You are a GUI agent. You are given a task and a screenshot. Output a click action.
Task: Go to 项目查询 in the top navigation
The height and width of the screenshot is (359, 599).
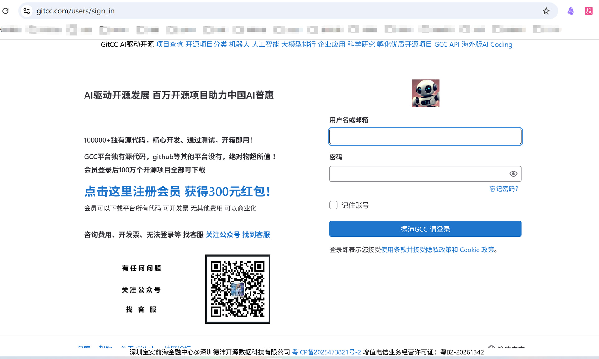(x=170, y=45)
